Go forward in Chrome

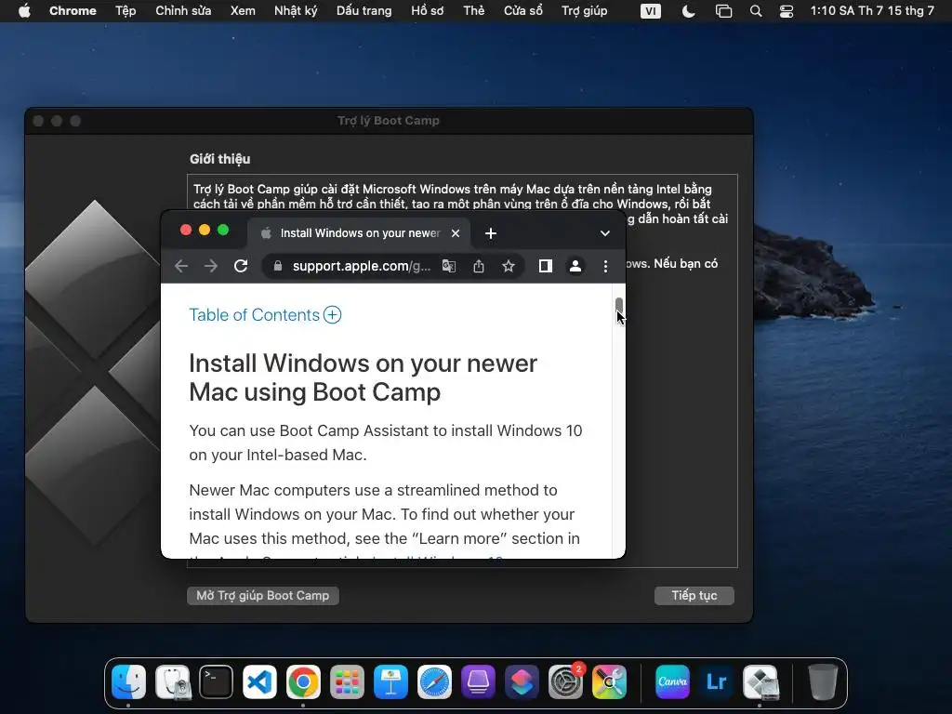point(211,266)
